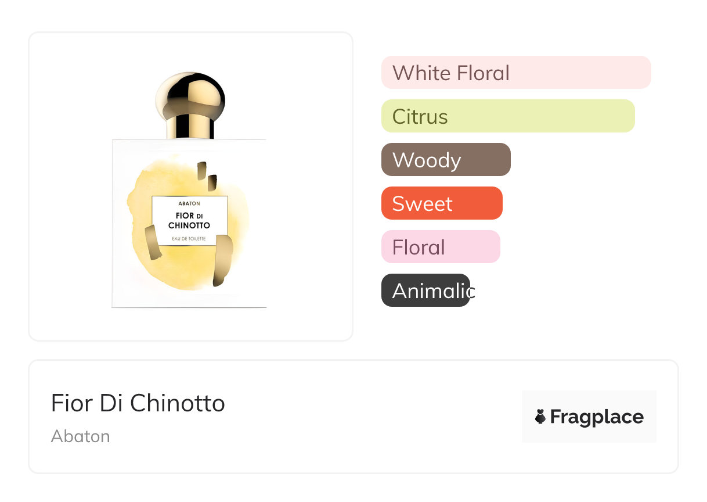Click the small gold brushstrokes above the label

206,176
